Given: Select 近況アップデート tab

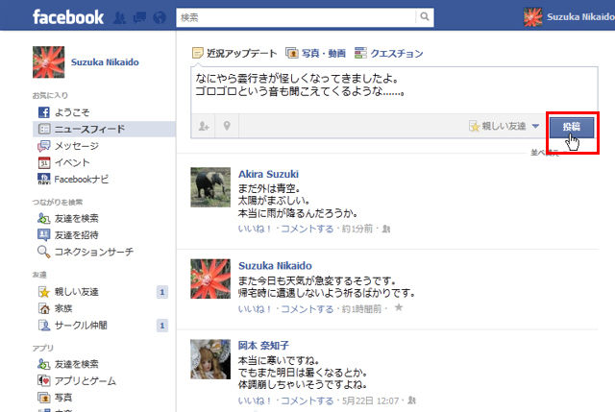Looking at the screenshot, I should click(x=234, y=53).
